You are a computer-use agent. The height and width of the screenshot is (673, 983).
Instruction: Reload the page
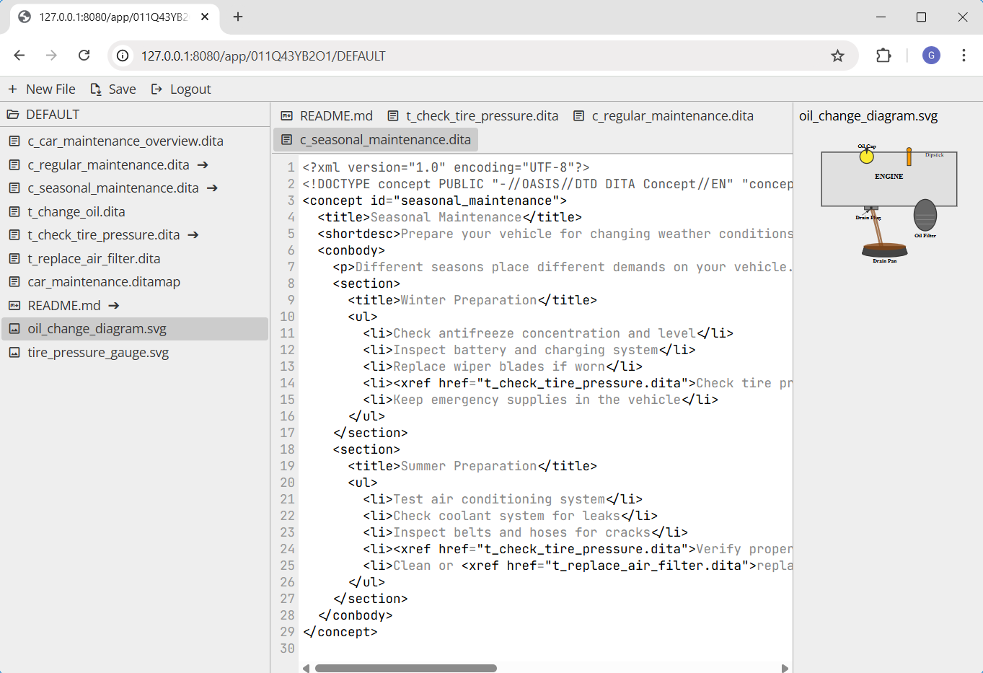(84, 56)
